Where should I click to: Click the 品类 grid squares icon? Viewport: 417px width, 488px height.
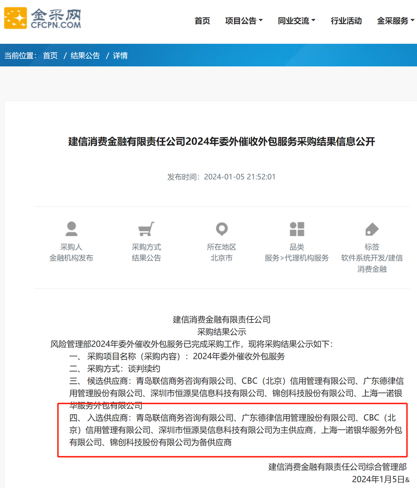(297, 229)
